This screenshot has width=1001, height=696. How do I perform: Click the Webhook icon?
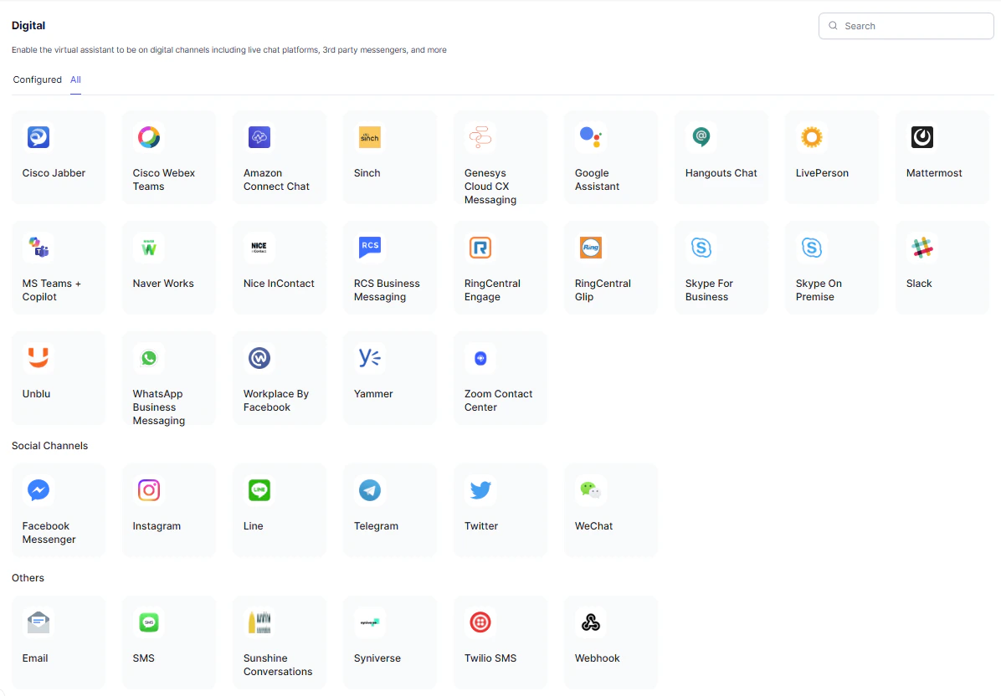[x=591, y=622]
